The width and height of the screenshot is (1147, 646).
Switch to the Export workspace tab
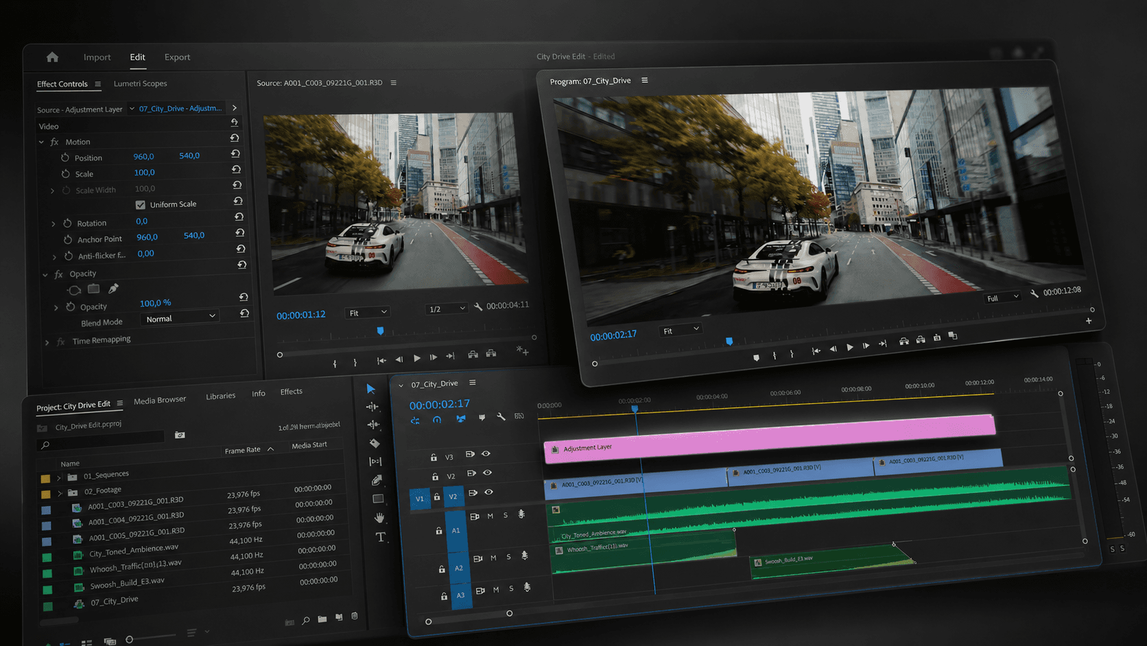(177, 58)
